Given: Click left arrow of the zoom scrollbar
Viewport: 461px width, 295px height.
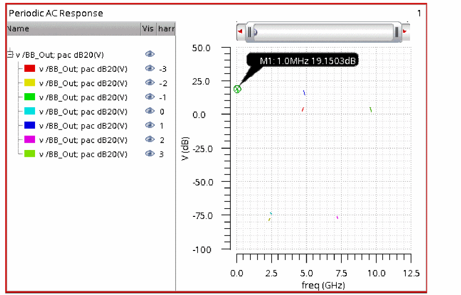Looking at the screenshot, I should point(240,32).
